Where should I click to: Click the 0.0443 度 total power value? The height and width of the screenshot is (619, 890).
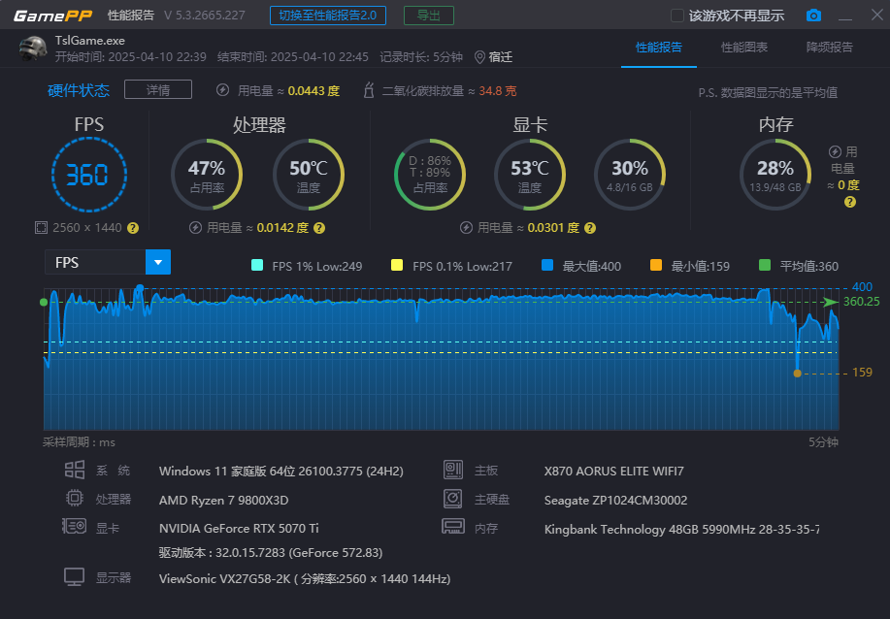tap(313, 91)
